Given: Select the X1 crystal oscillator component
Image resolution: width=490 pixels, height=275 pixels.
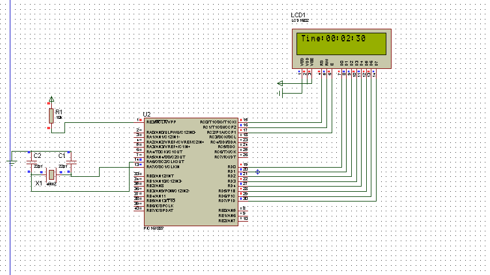Looking at the screenshot, I should tap(51, 175).
